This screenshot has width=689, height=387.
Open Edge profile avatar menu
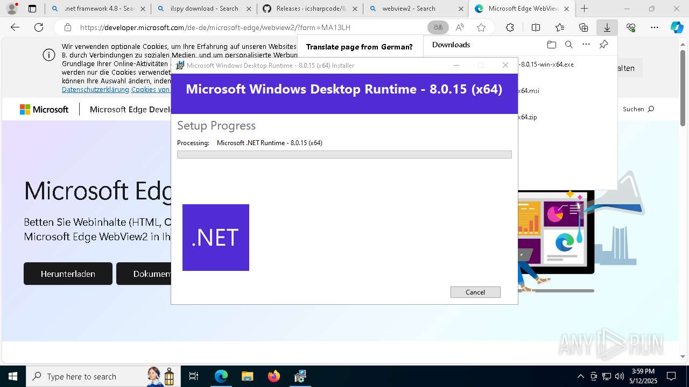[x=12, y=9]
